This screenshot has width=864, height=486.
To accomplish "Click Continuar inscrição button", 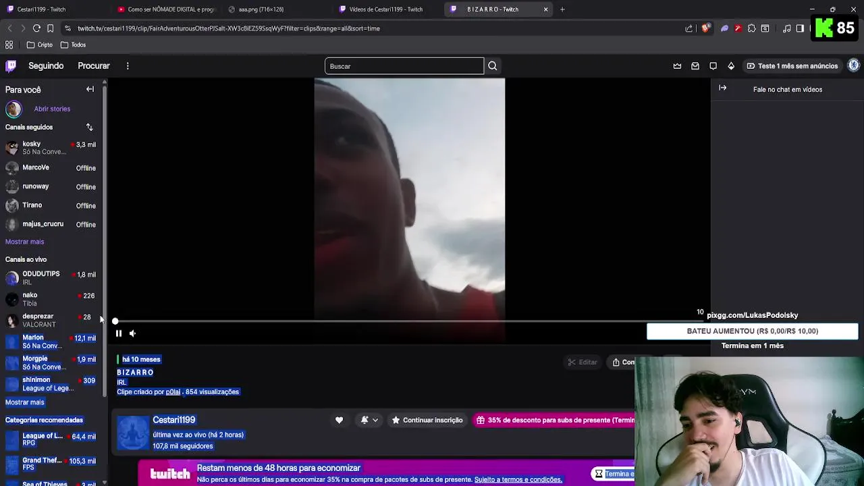I will point(427,420).
